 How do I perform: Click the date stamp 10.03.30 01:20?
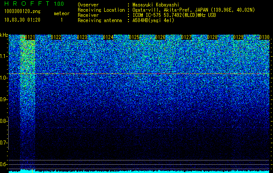[22, 20]
